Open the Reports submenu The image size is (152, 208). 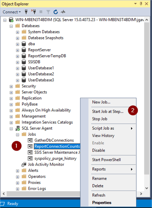(108, 169)
